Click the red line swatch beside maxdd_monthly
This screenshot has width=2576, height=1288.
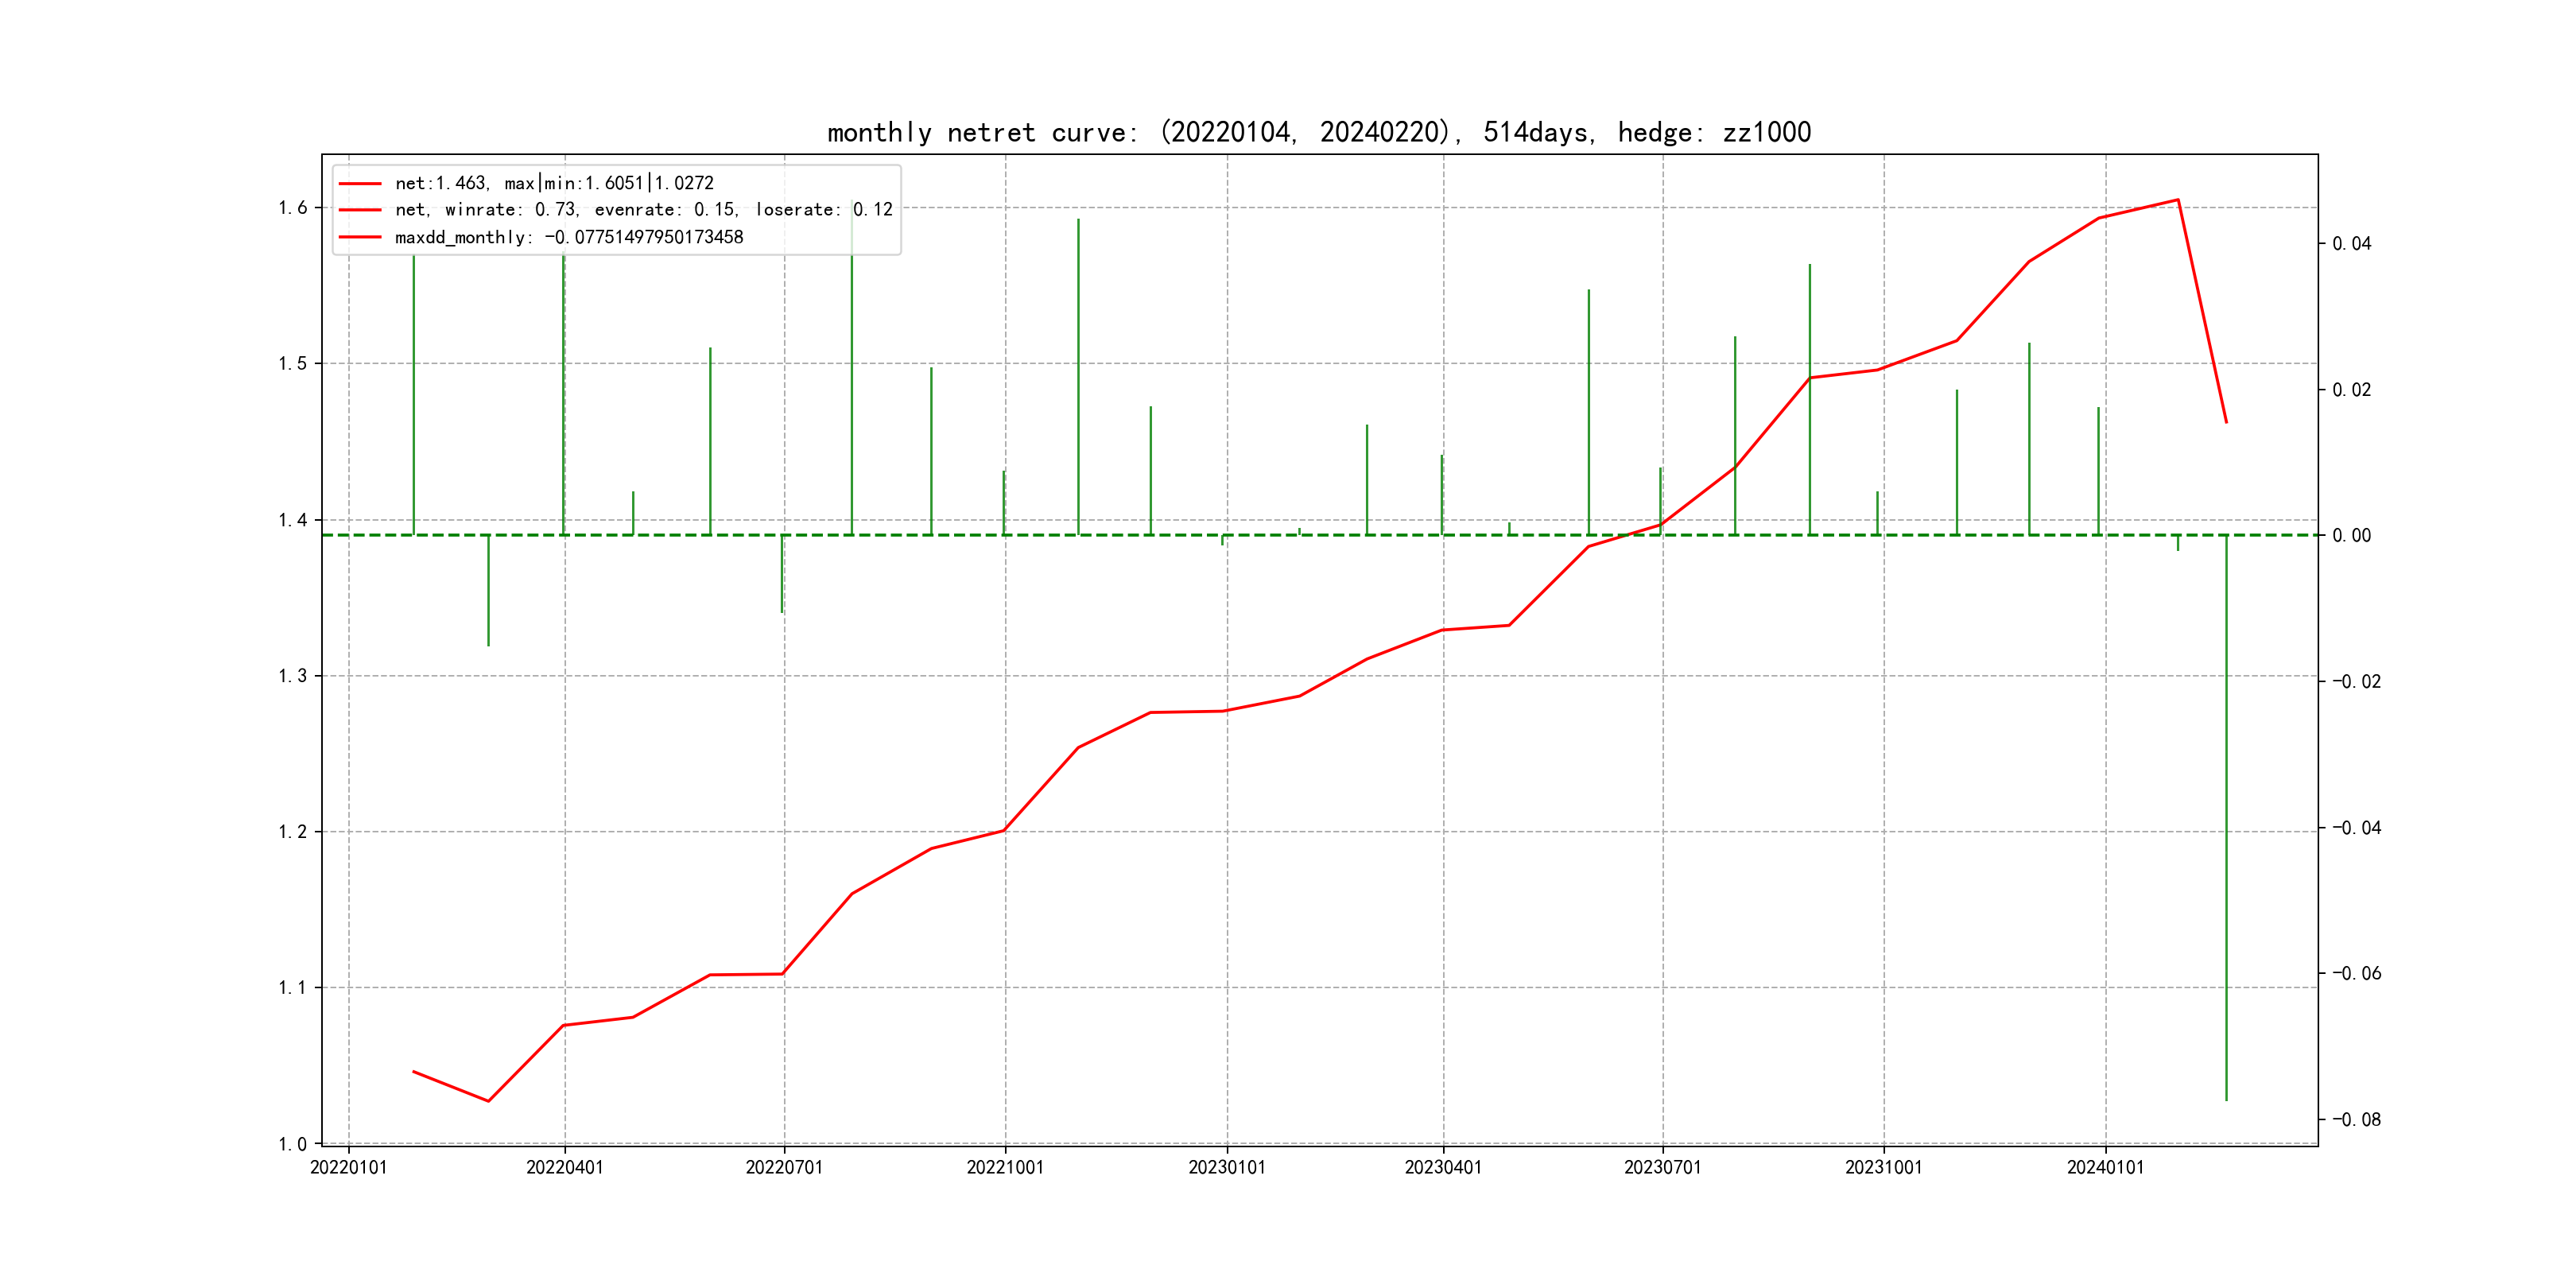pos(360,238)
